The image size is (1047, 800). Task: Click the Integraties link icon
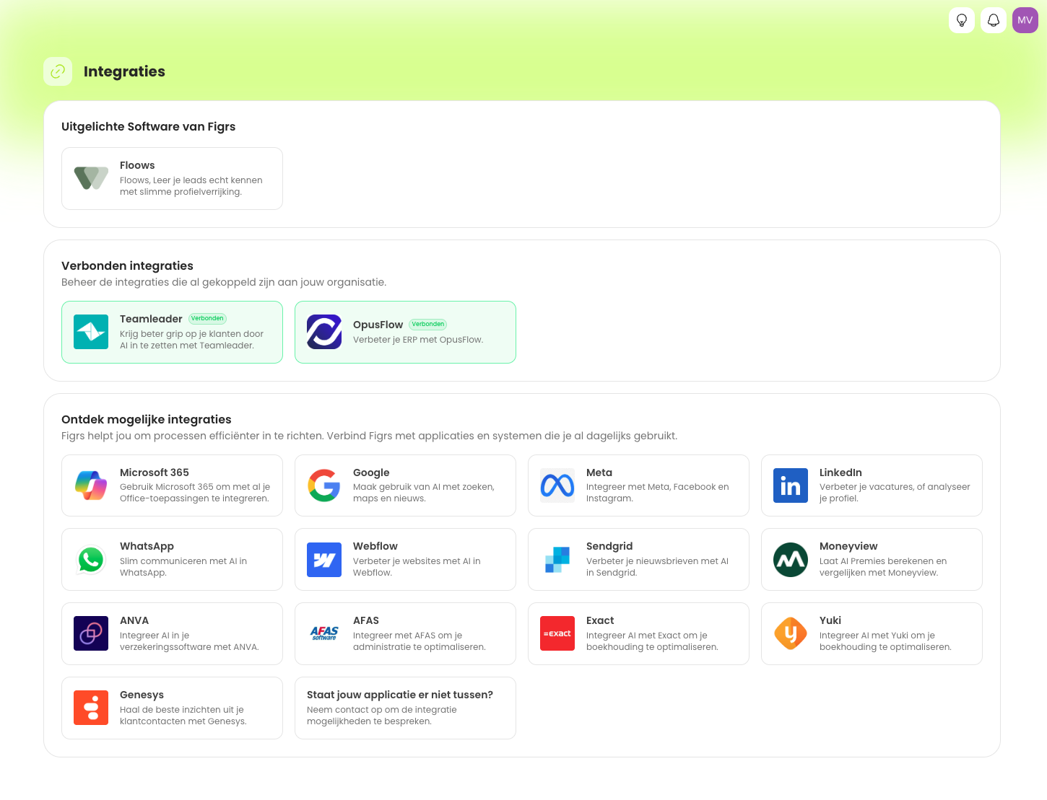pyautogui.click(x=58, y=71)
